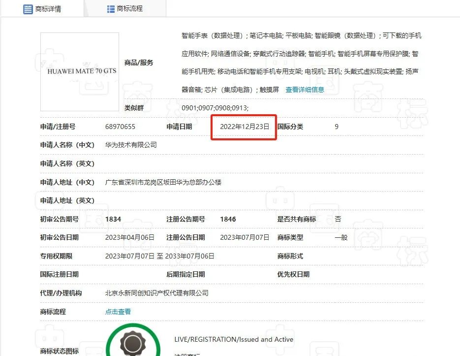460x356 pixels.
Task: Click preliminary announcement issue number 1834
Action: point(113,219)
